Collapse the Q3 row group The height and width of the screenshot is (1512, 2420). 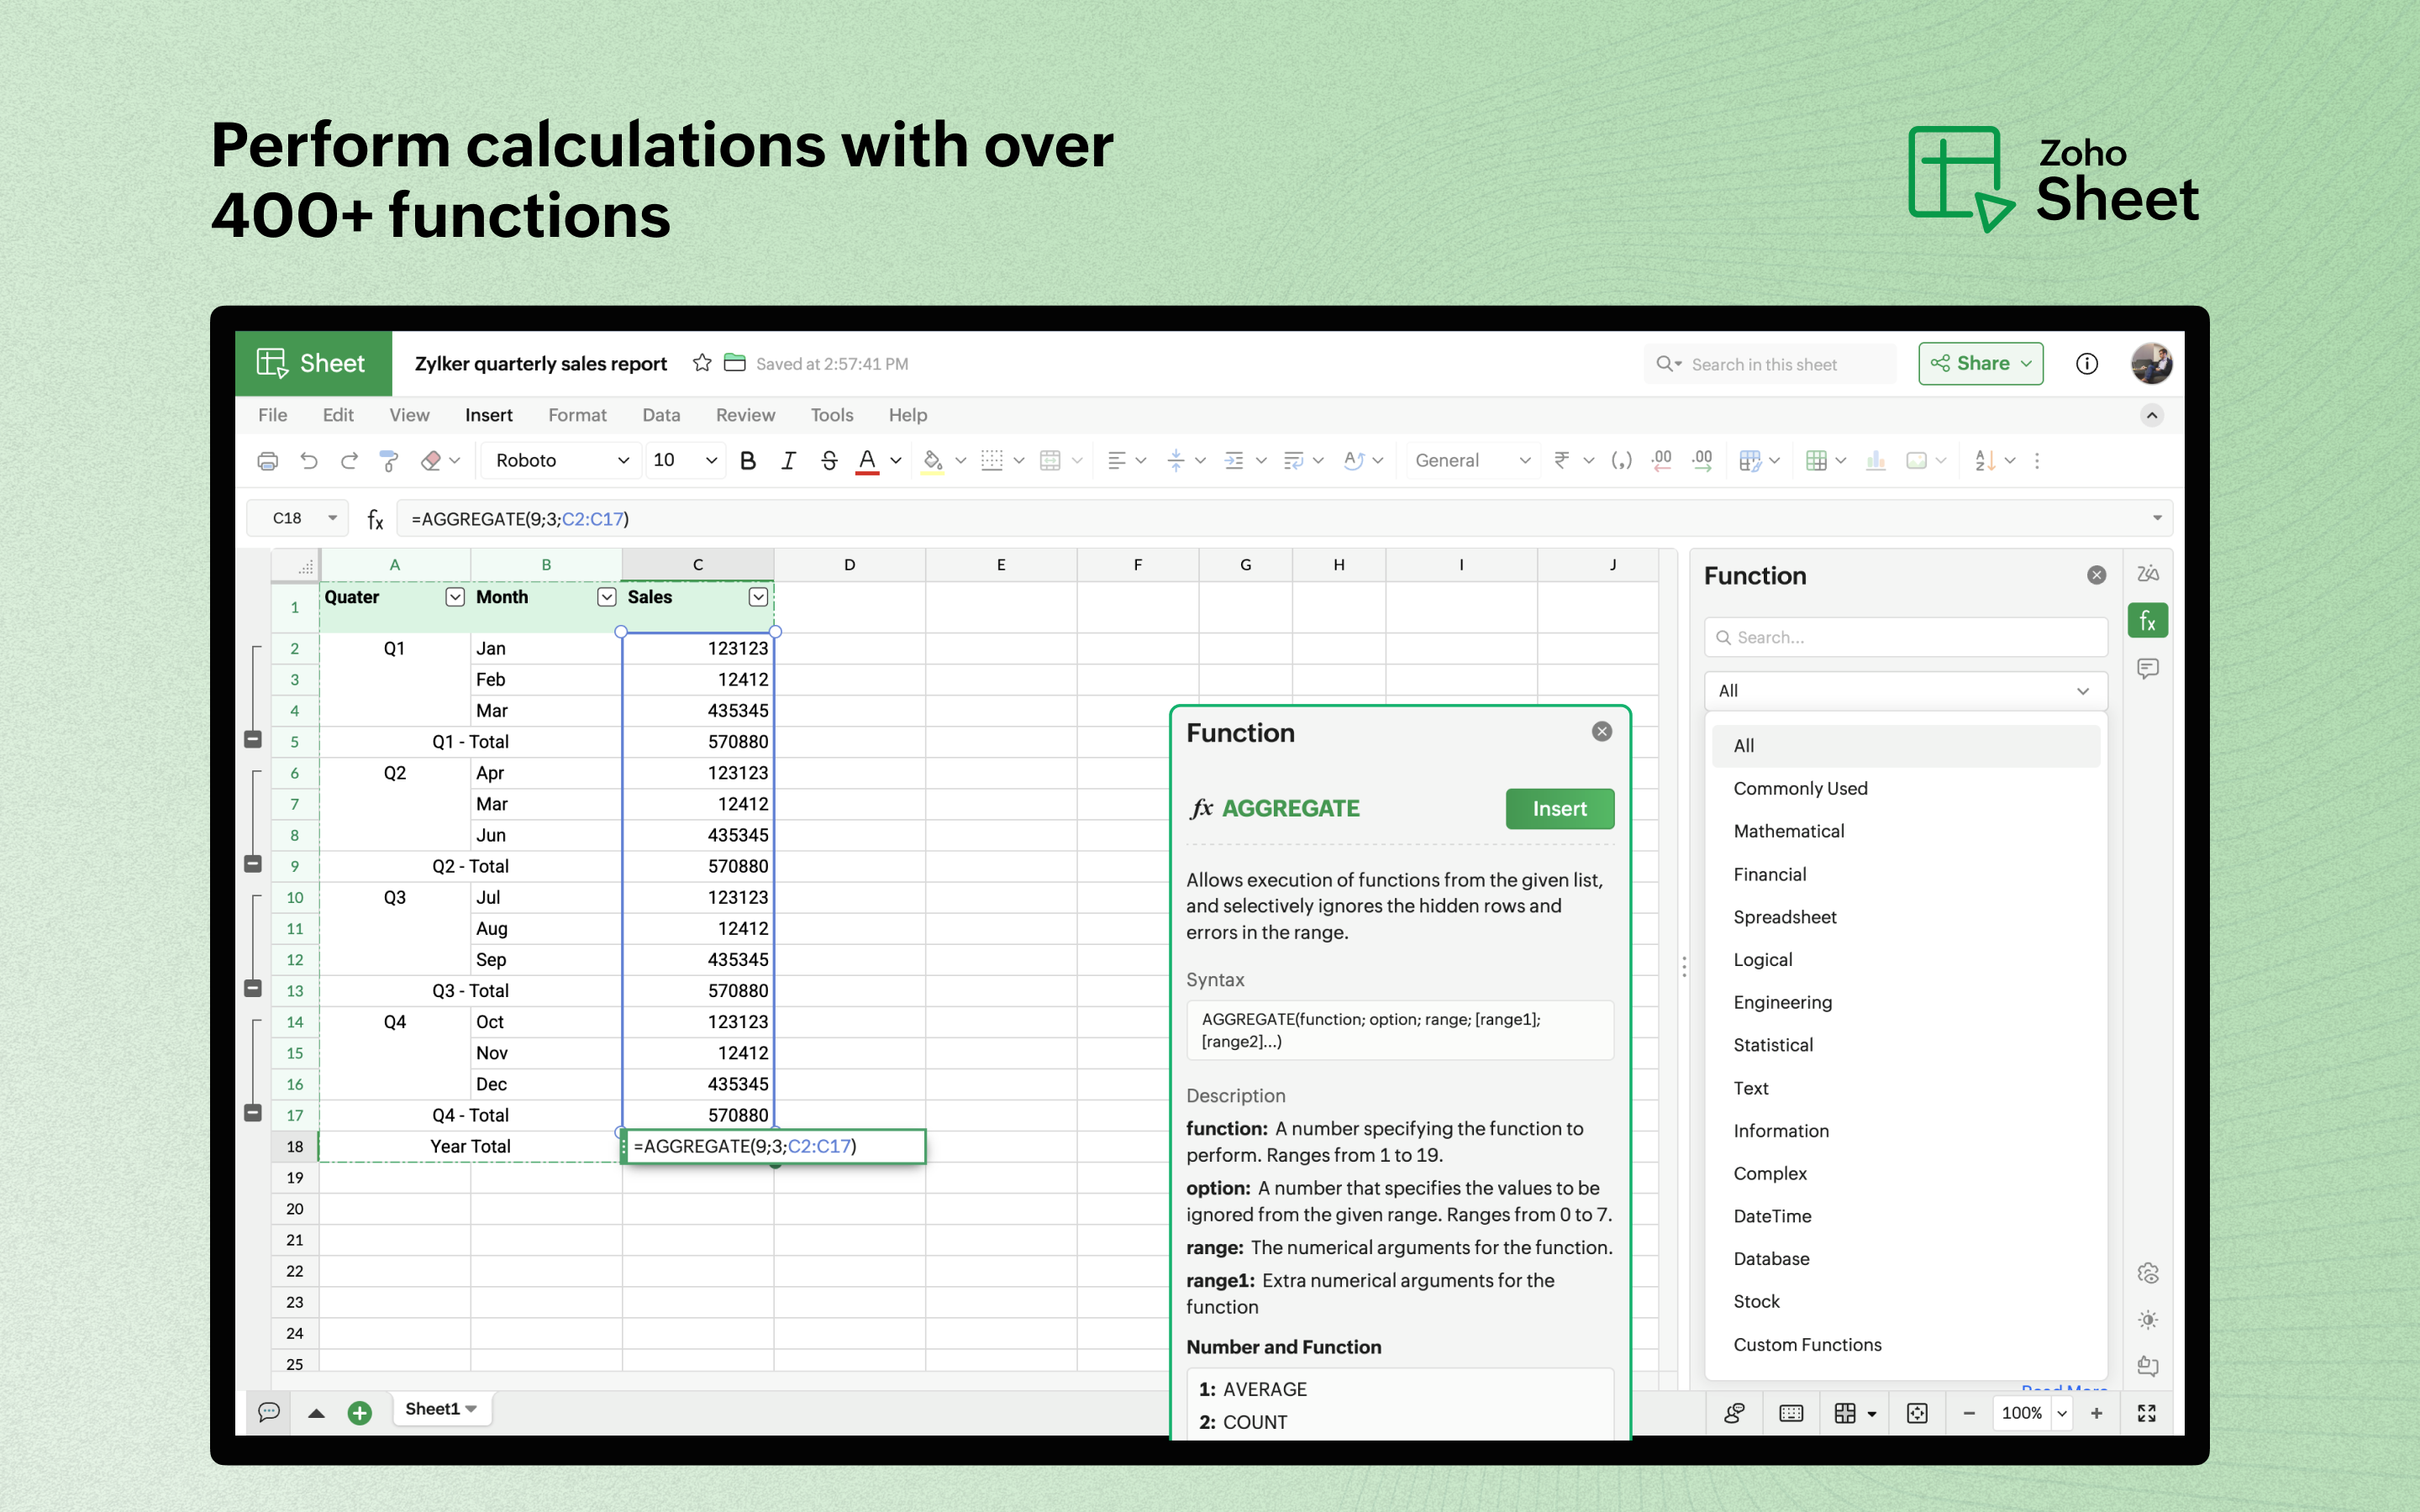(x=253, y=989)
